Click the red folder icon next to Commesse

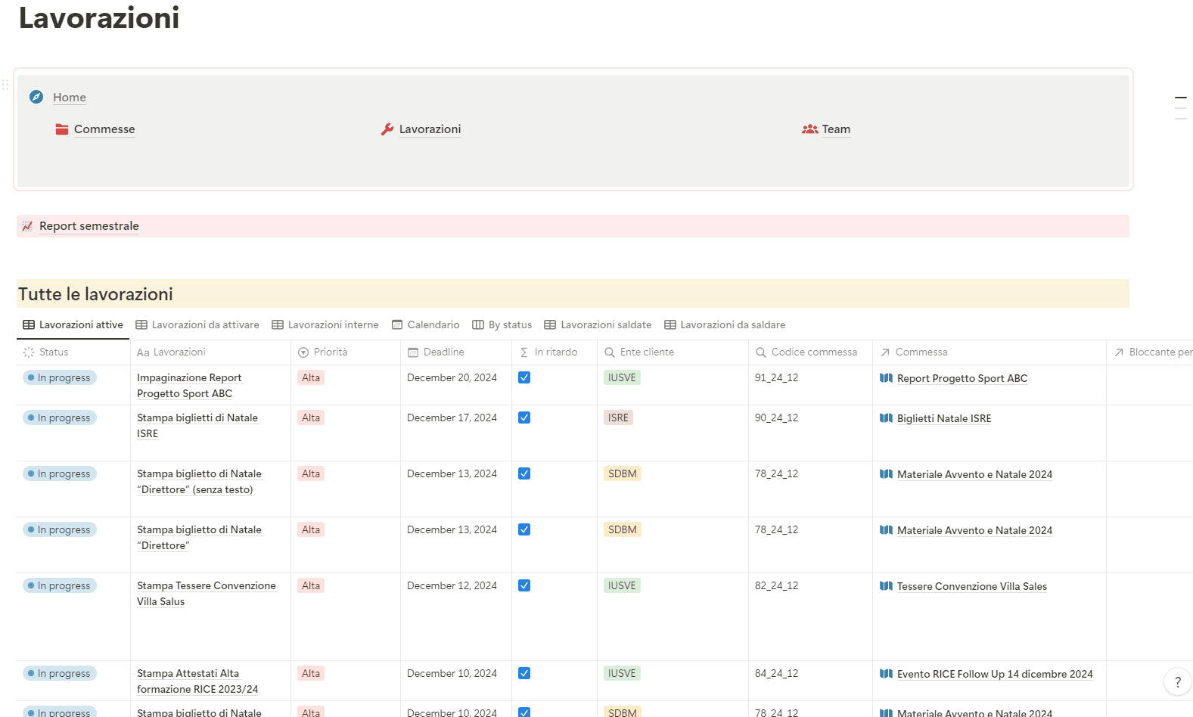(62, 129)
